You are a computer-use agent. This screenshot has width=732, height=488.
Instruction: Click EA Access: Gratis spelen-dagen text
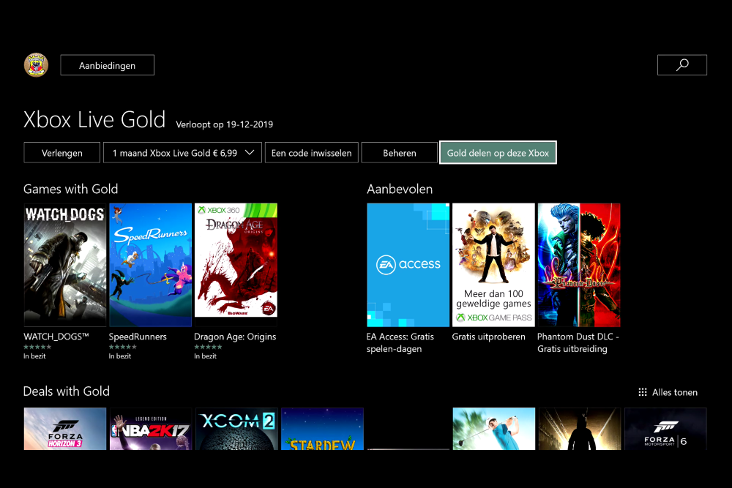(x=400, y=342)
